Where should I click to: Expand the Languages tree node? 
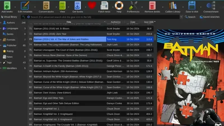(x=1, y=28)
